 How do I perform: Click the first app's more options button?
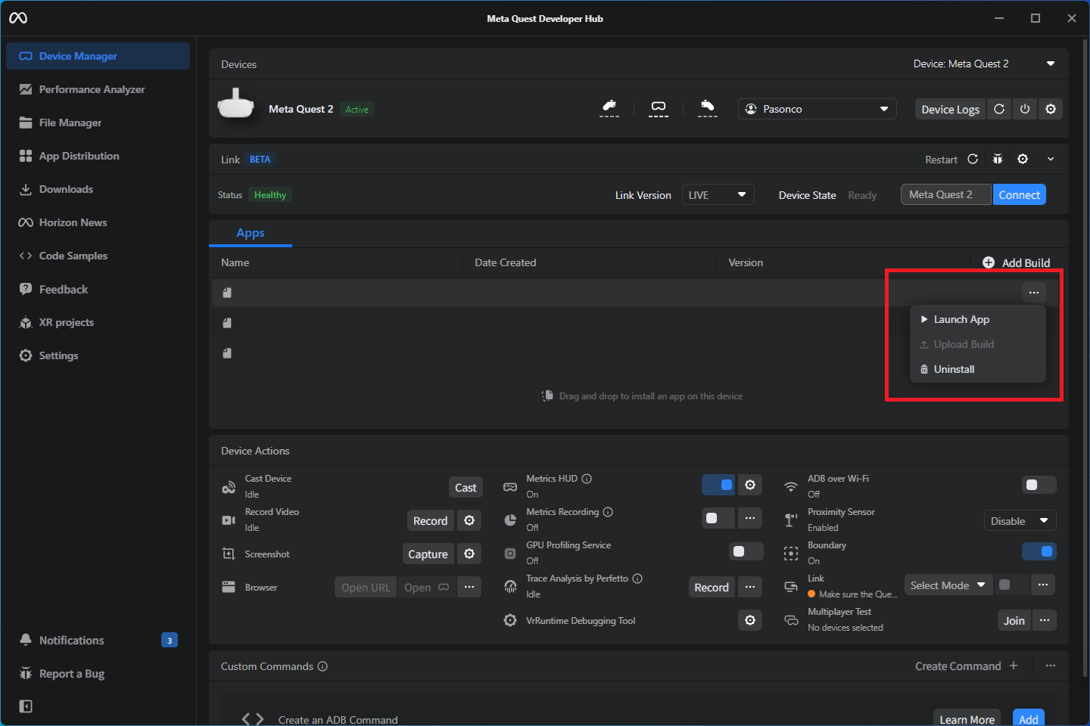click(x=1034, y=293)
